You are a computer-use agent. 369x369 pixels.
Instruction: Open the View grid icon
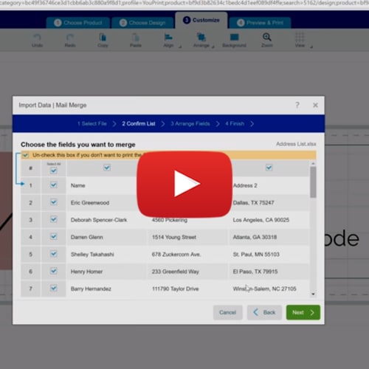pyautogui.click(x=300, y=37)
